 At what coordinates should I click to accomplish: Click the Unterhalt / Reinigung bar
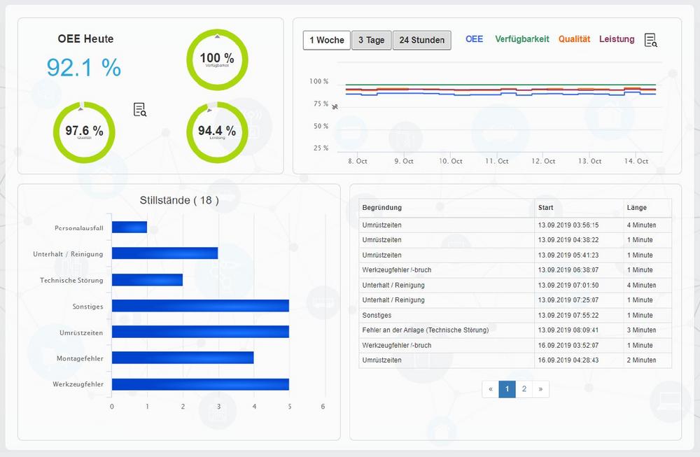[x=164, y=253]
